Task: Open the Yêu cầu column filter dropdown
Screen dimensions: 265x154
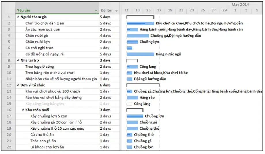Action: coord(96,11)
